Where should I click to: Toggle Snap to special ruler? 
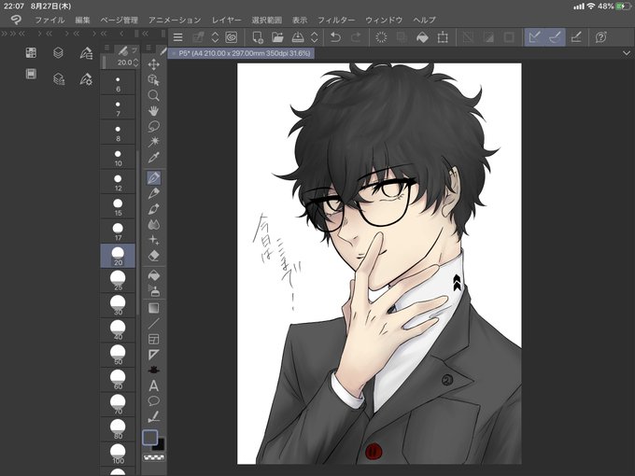(556, 37)
